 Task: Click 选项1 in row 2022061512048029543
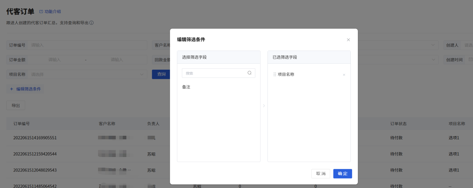pyautogui.click(x=454, y=170)
